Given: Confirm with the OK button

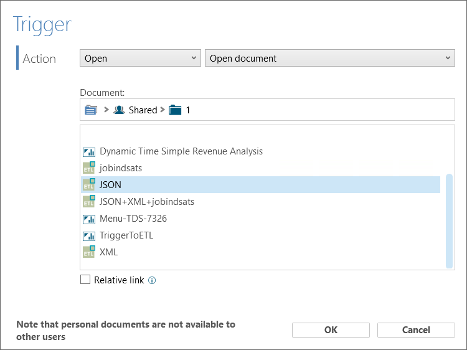Looking at the screenshot, I should [x=331, y=330].
